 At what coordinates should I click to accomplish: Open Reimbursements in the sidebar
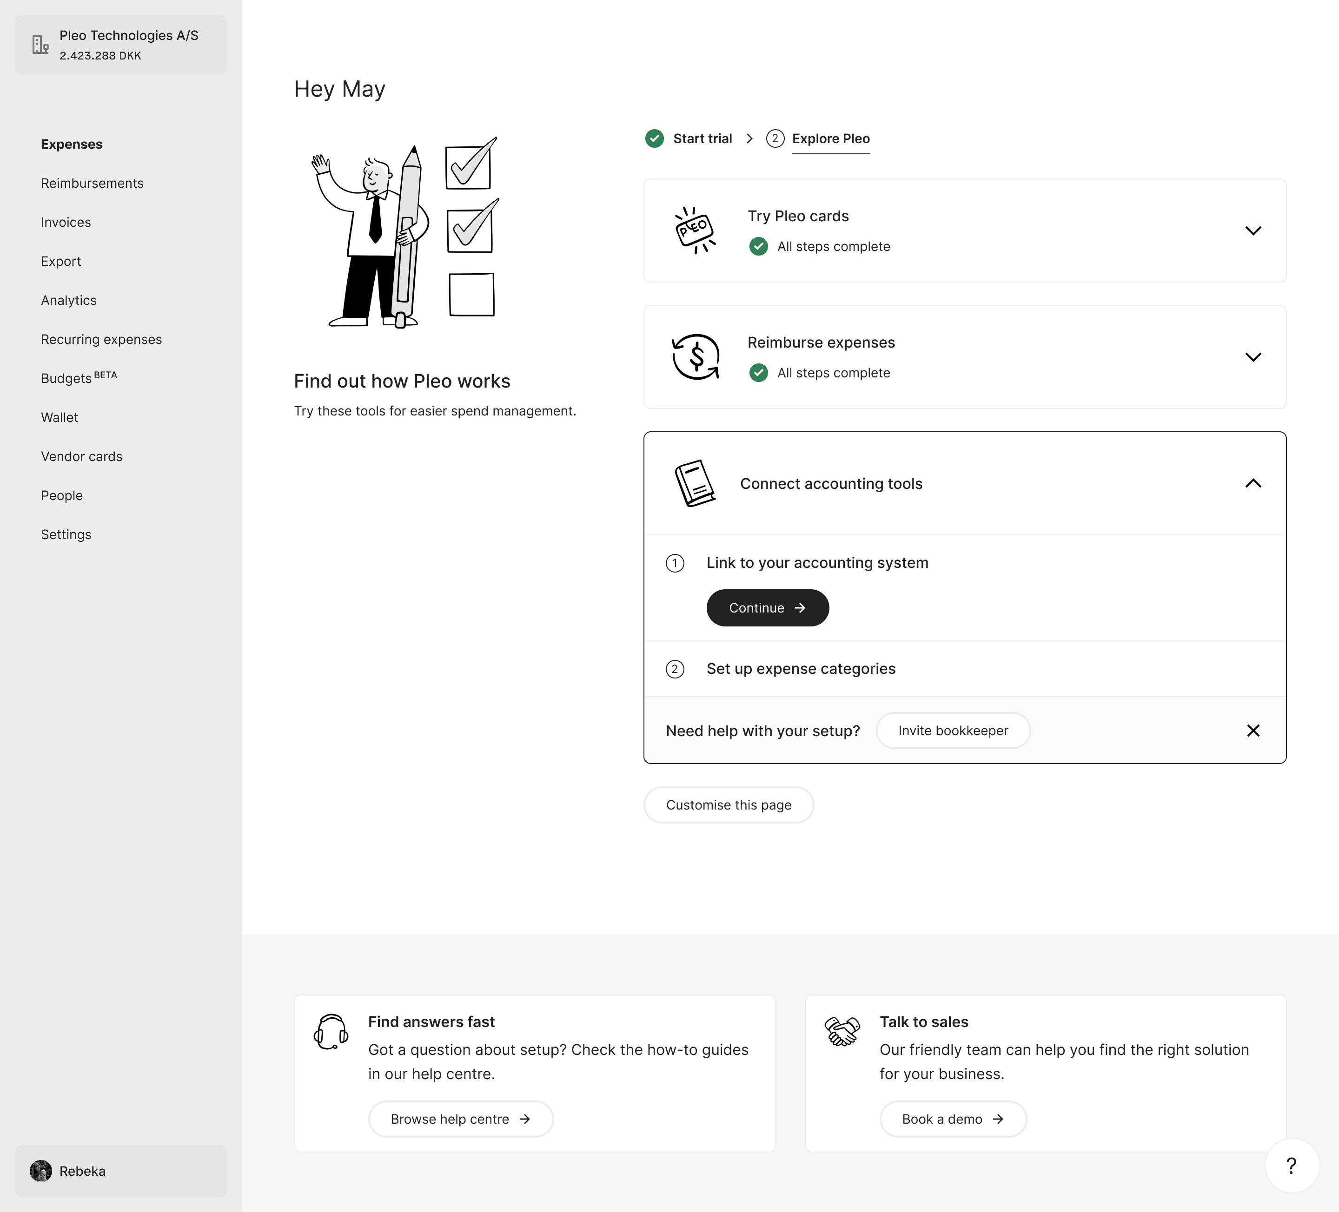click(93, 183)
